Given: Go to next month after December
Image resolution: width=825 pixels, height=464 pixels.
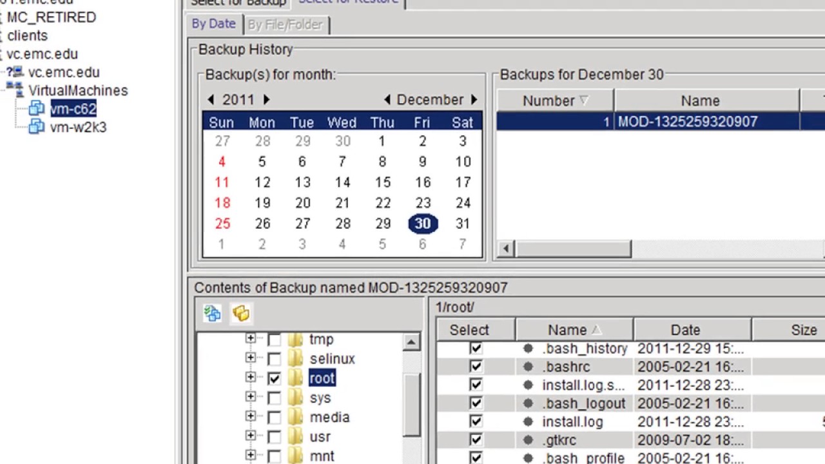Looking at the screenshot, I should pyautogui.click(x=474, y=100).
